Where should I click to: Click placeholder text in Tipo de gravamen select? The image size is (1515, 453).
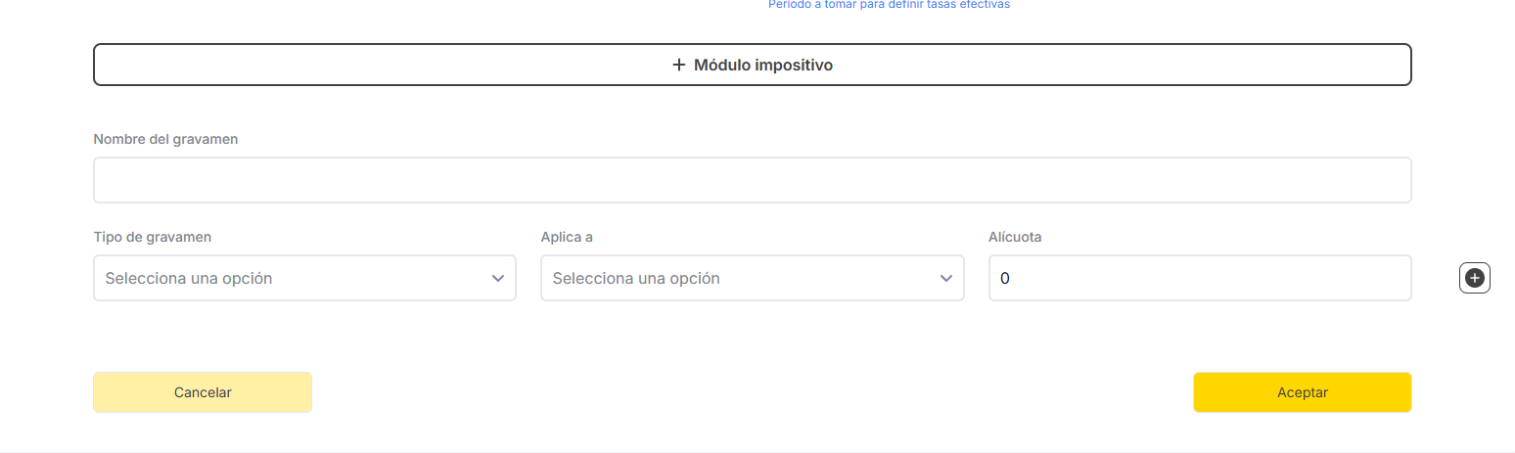[189, 279]
